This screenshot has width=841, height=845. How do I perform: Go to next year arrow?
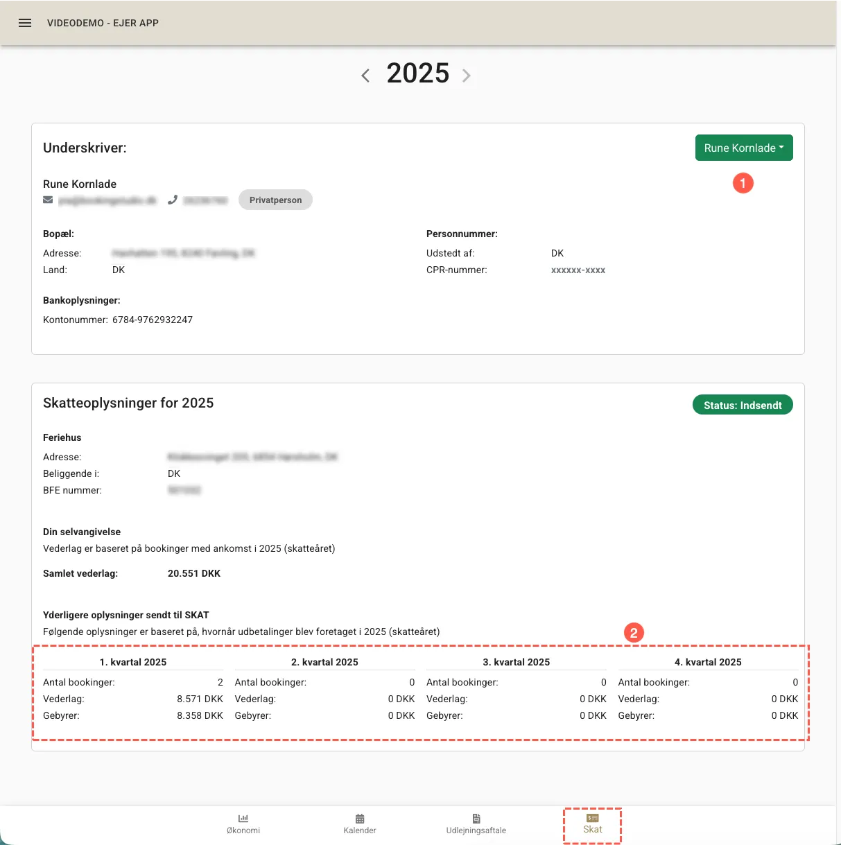pos(467,76)
